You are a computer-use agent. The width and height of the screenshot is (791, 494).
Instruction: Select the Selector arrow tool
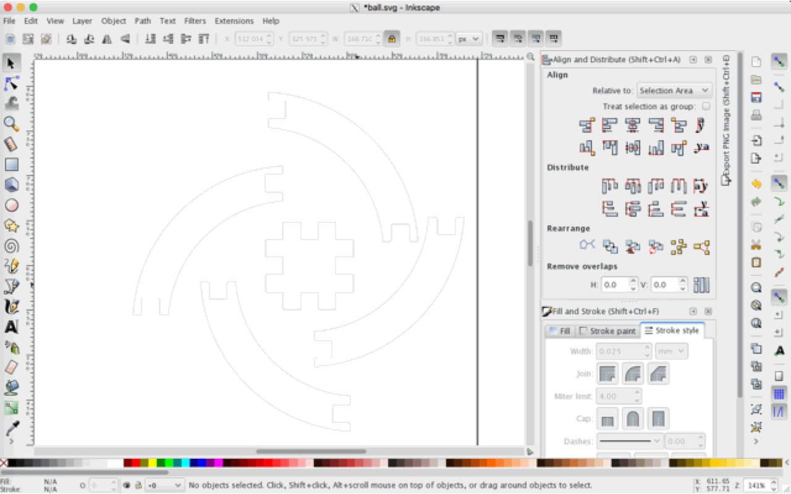point(11,62)
